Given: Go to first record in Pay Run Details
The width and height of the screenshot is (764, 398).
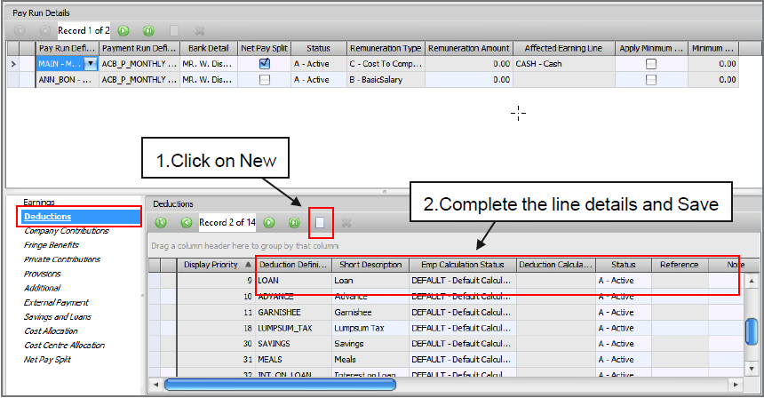Looking at the screenshot, I should pos(20,31).
